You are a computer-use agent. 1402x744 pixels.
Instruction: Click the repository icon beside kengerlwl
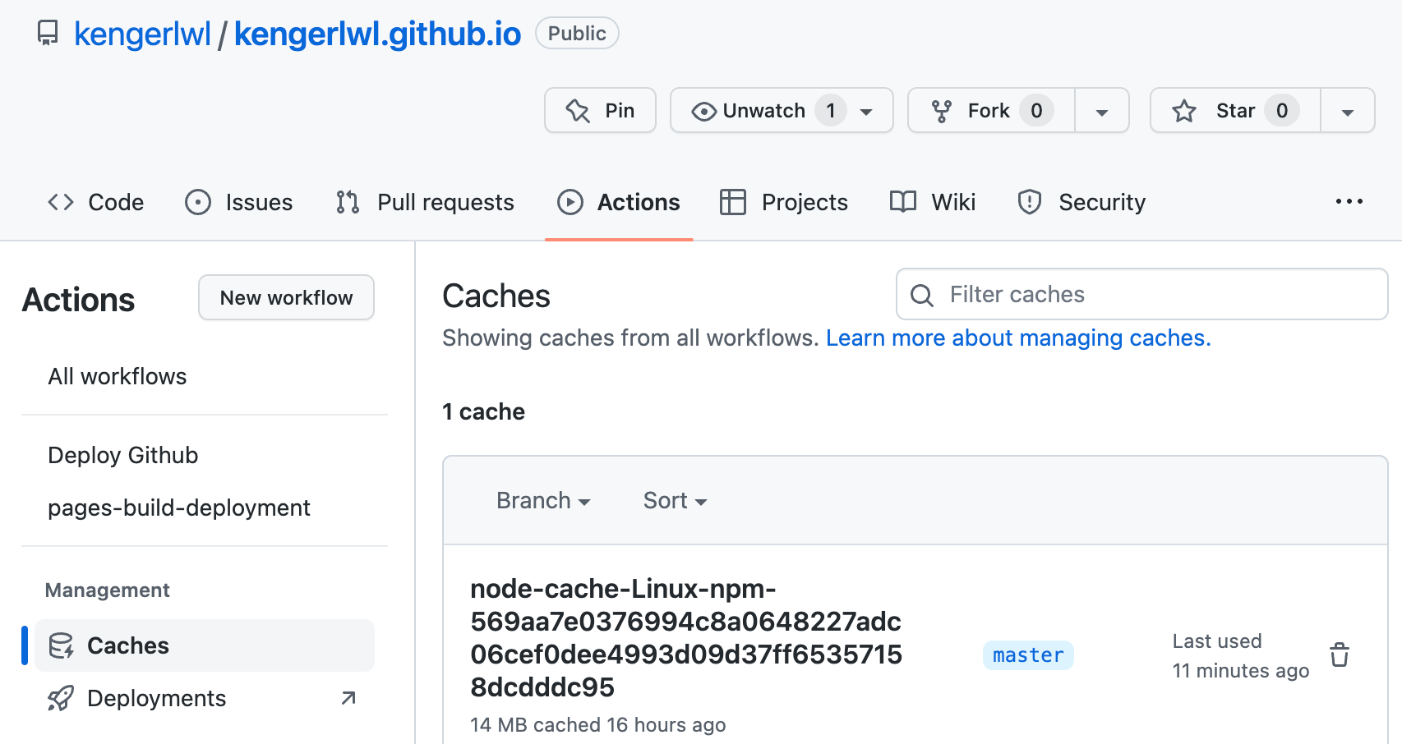pos(48,34)
